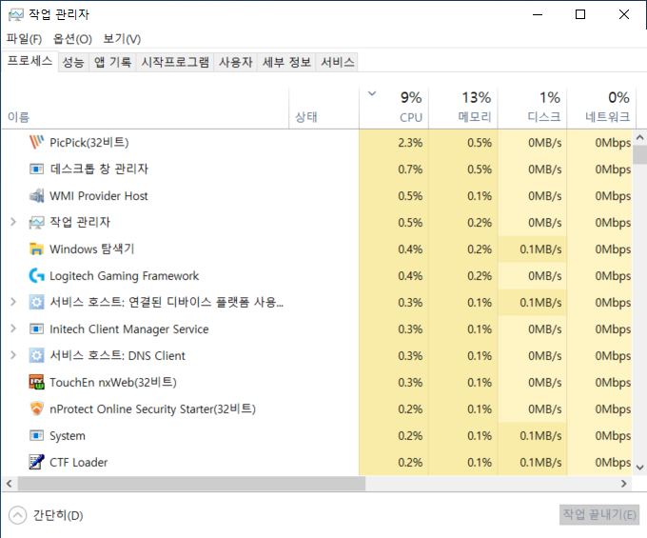Expand Initech Client Manager Service row
Viewport: 647px width, 538px height.
pos(13,329)
